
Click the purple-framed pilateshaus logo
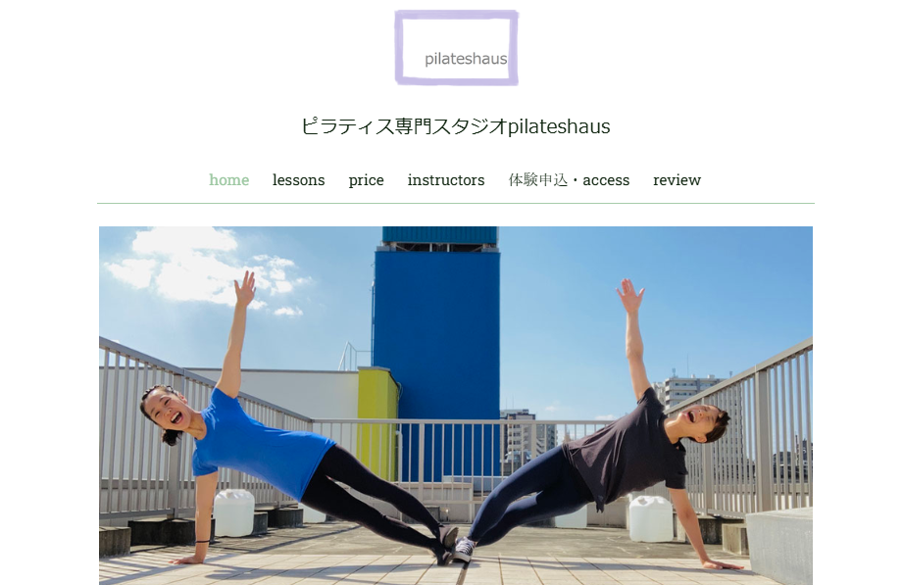click(456, 47)
